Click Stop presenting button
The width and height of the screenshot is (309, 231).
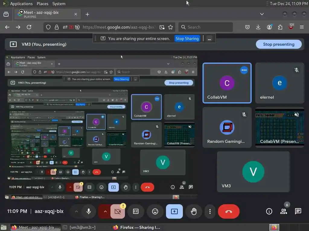coord(279,45)
